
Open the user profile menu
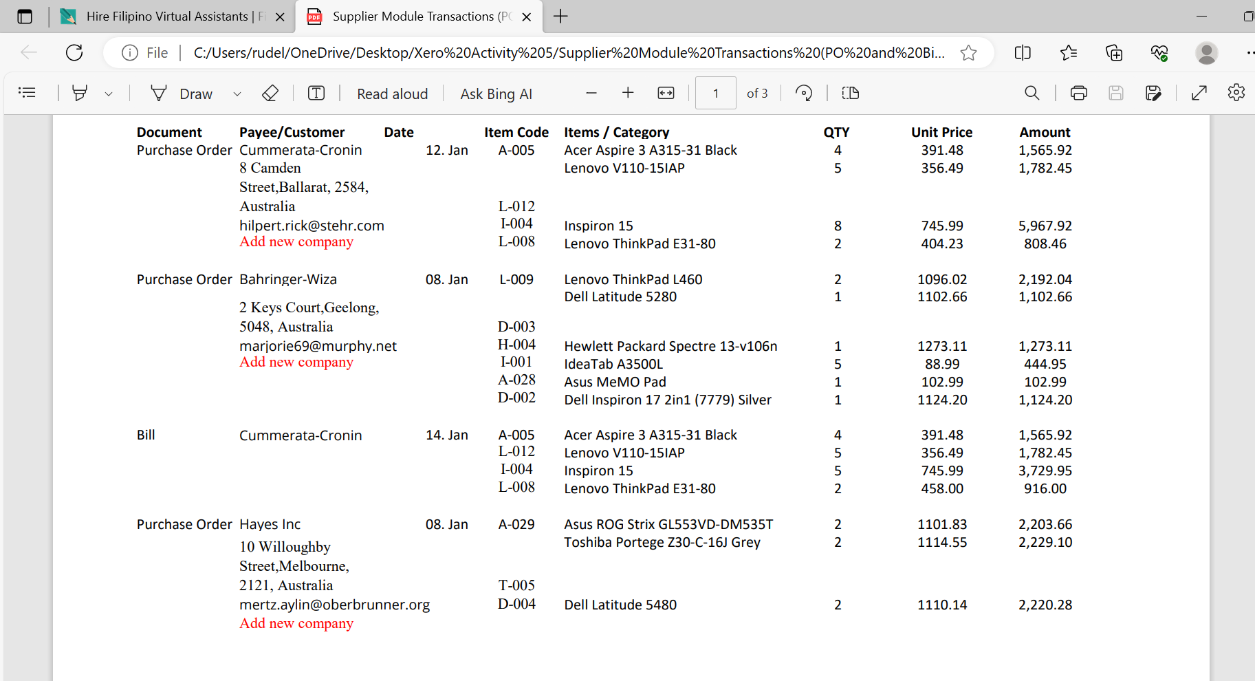tap(1206, 53)
